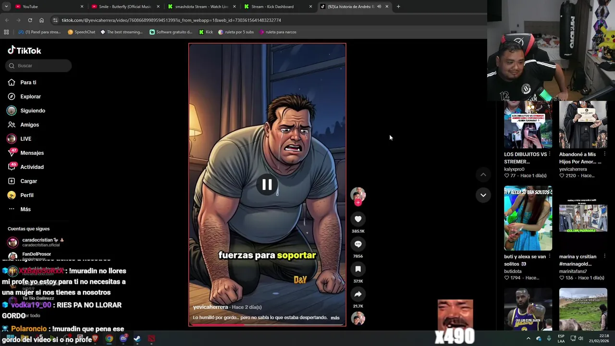Click the browser address bar URL

click(171, 20)
